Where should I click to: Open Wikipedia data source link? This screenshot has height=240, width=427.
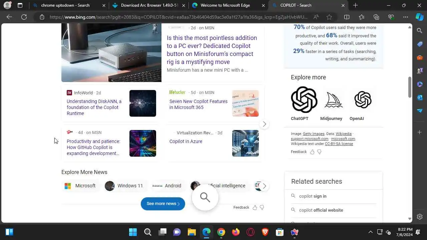coord(344,134)
